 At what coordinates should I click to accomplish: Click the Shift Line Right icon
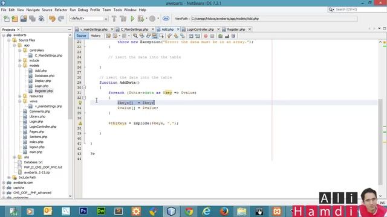(198, 36)
